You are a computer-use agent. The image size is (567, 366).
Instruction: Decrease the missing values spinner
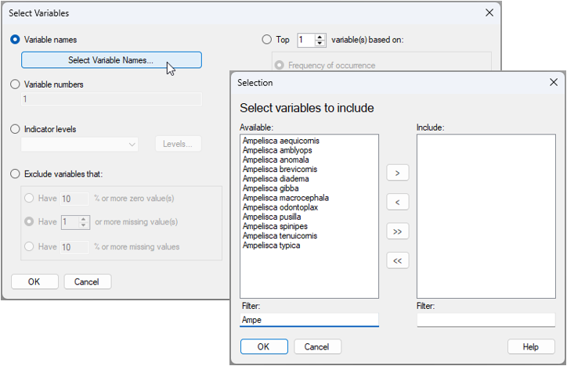85,225
